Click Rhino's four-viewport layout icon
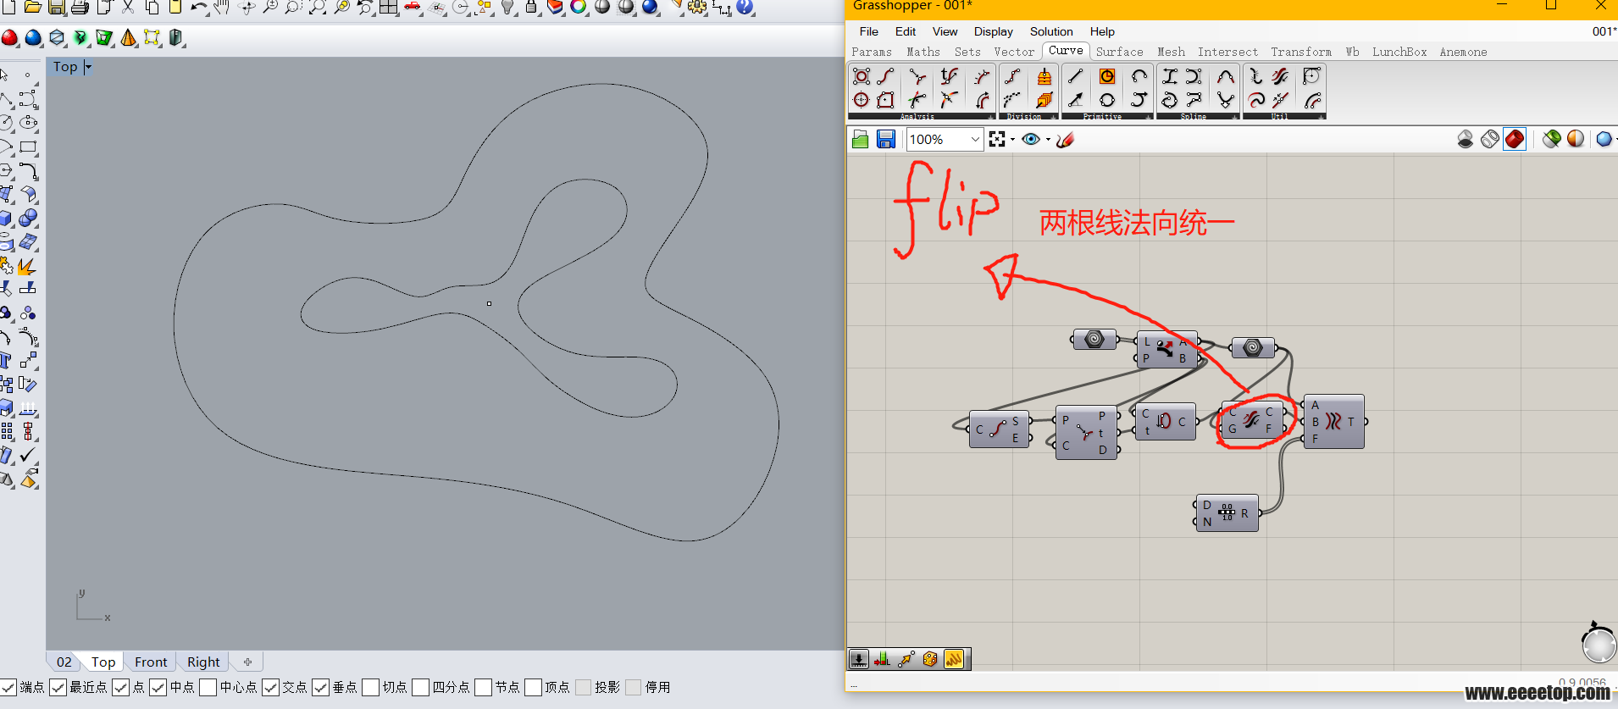1618x709 pixels. pos(388,7)
